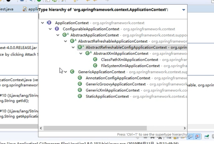
Task: Pin the console view
Action: click(x=207, y=136)
